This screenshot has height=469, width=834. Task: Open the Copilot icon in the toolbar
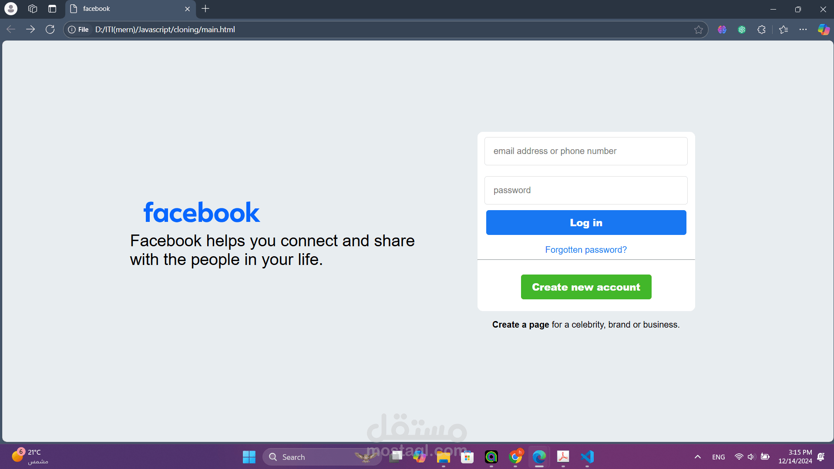tap(824, 30)
